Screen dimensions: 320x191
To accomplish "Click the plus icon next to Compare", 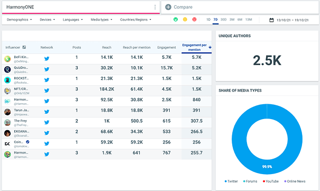I will click(168, 7).
